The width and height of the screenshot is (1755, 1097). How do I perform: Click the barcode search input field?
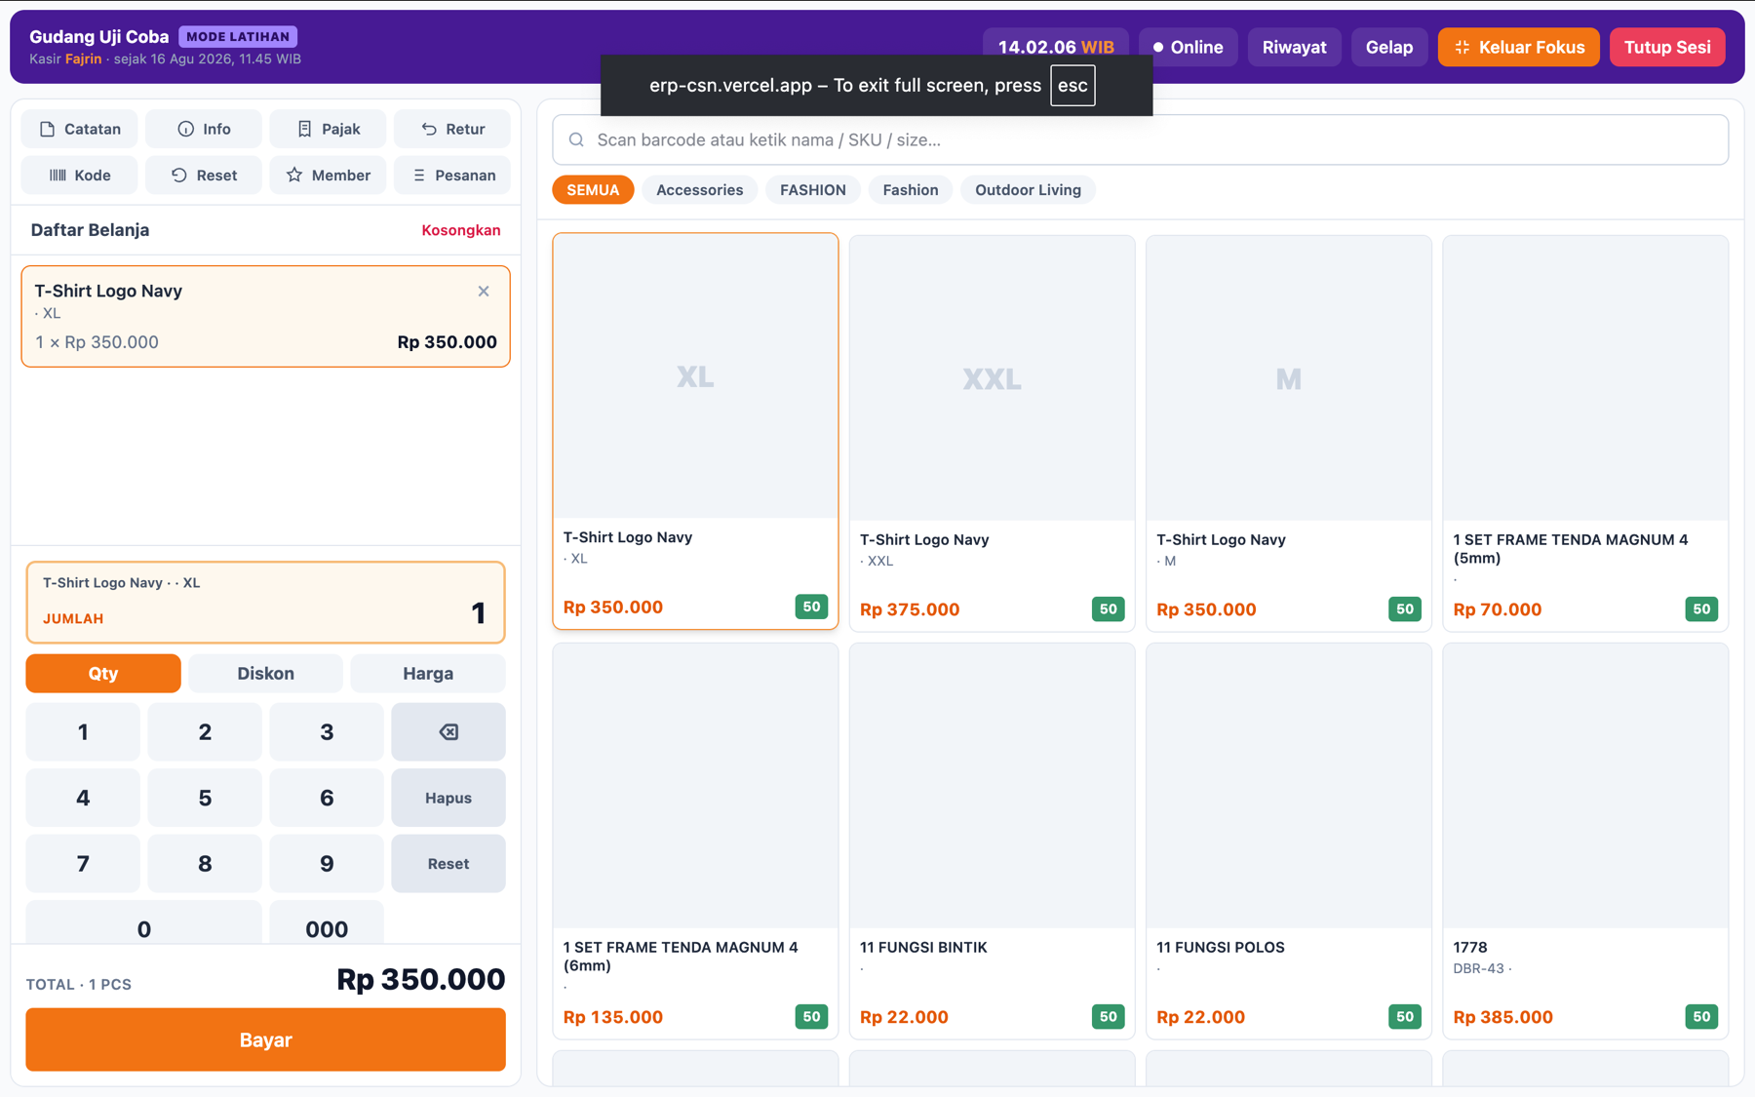tap(1140, 140)
